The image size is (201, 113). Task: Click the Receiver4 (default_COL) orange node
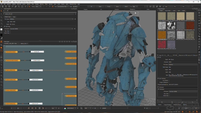11,70
